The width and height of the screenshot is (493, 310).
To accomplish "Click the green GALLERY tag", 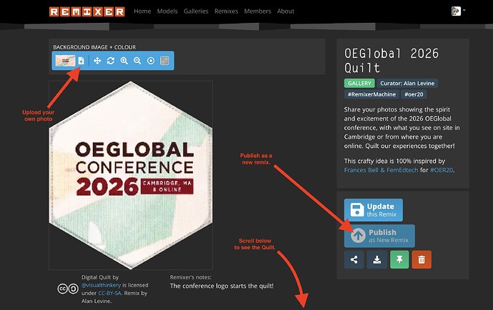I will click(x=359, y=84).
